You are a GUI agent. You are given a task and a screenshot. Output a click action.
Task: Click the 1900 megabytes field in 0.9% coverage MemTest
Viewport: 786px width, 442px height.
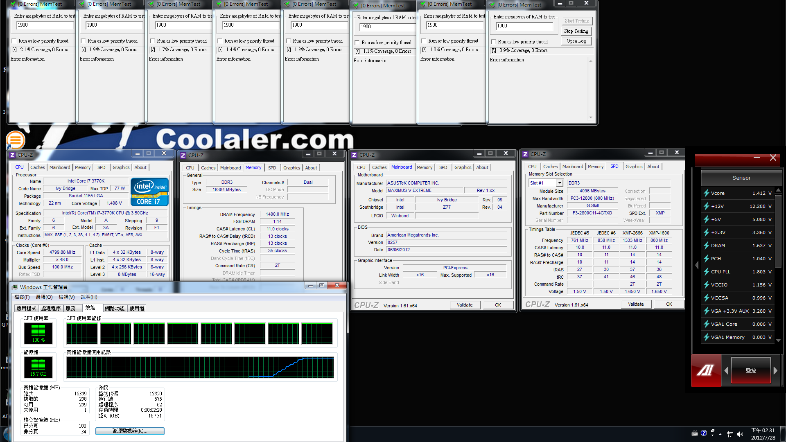point(524,26)
